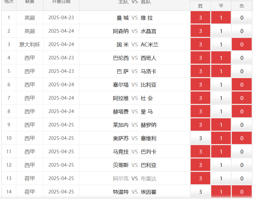253x199 pixels.
Task: Select win (3) for 奥萨苏 VS 塞维利
Action: tap(200, 138)
